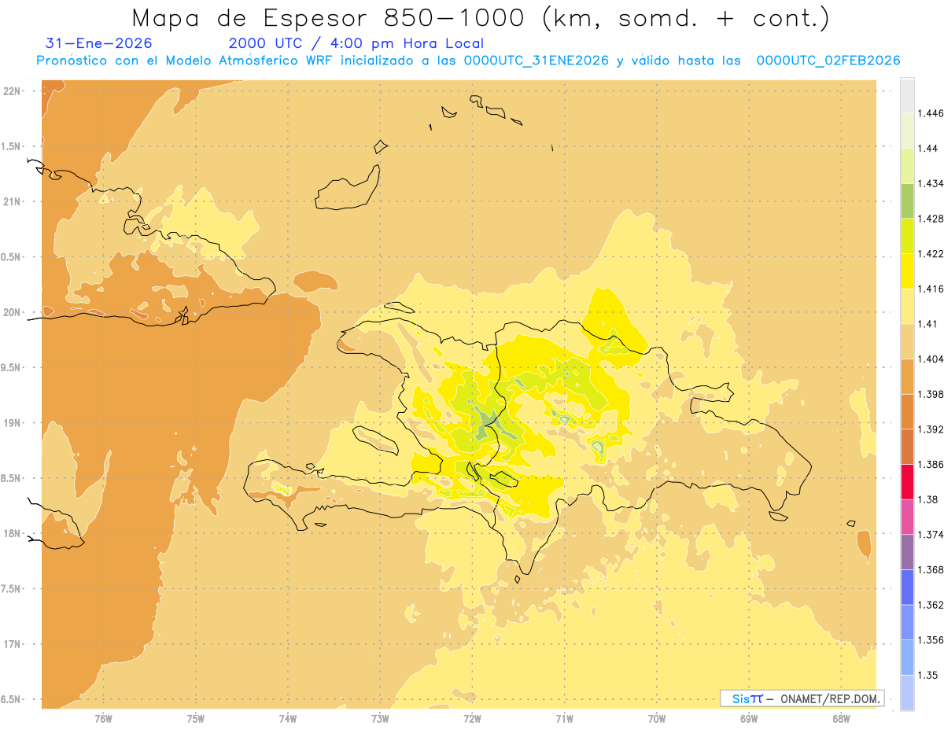The height and width of the screenshot is (729, 944).
Task: Click the longitude axis label '73W'
Action: coord(380,719)
